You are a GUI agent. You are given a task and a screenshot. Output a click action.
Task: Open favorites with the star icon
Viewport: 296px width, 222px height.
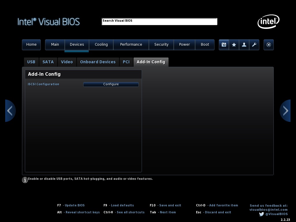(x=234, y=45)
